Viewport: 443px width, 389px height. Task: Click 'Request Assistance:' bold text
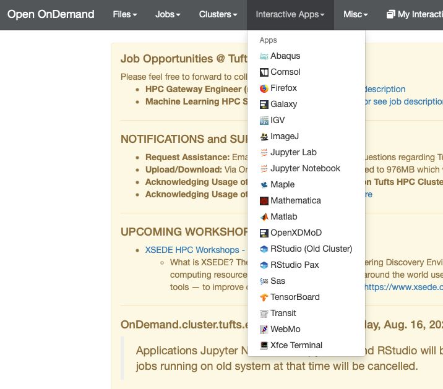coord(187,157)
